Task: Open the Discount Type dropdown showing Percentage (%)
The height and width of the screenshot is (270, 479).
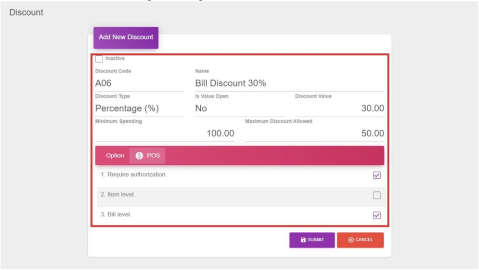Action: [139, 109]
